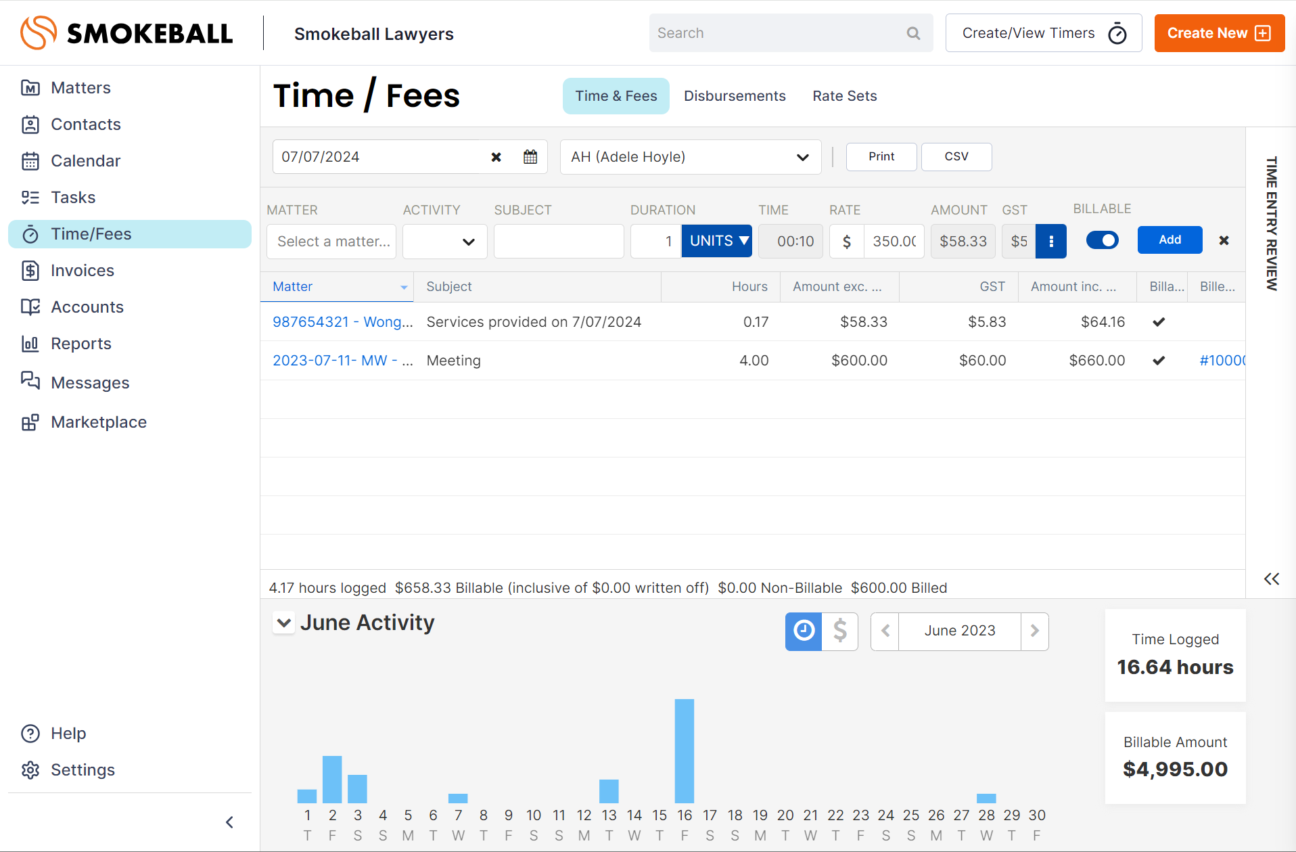Show activity by dollar amount view
The image size is (1296, 852).
coord(840,631)
